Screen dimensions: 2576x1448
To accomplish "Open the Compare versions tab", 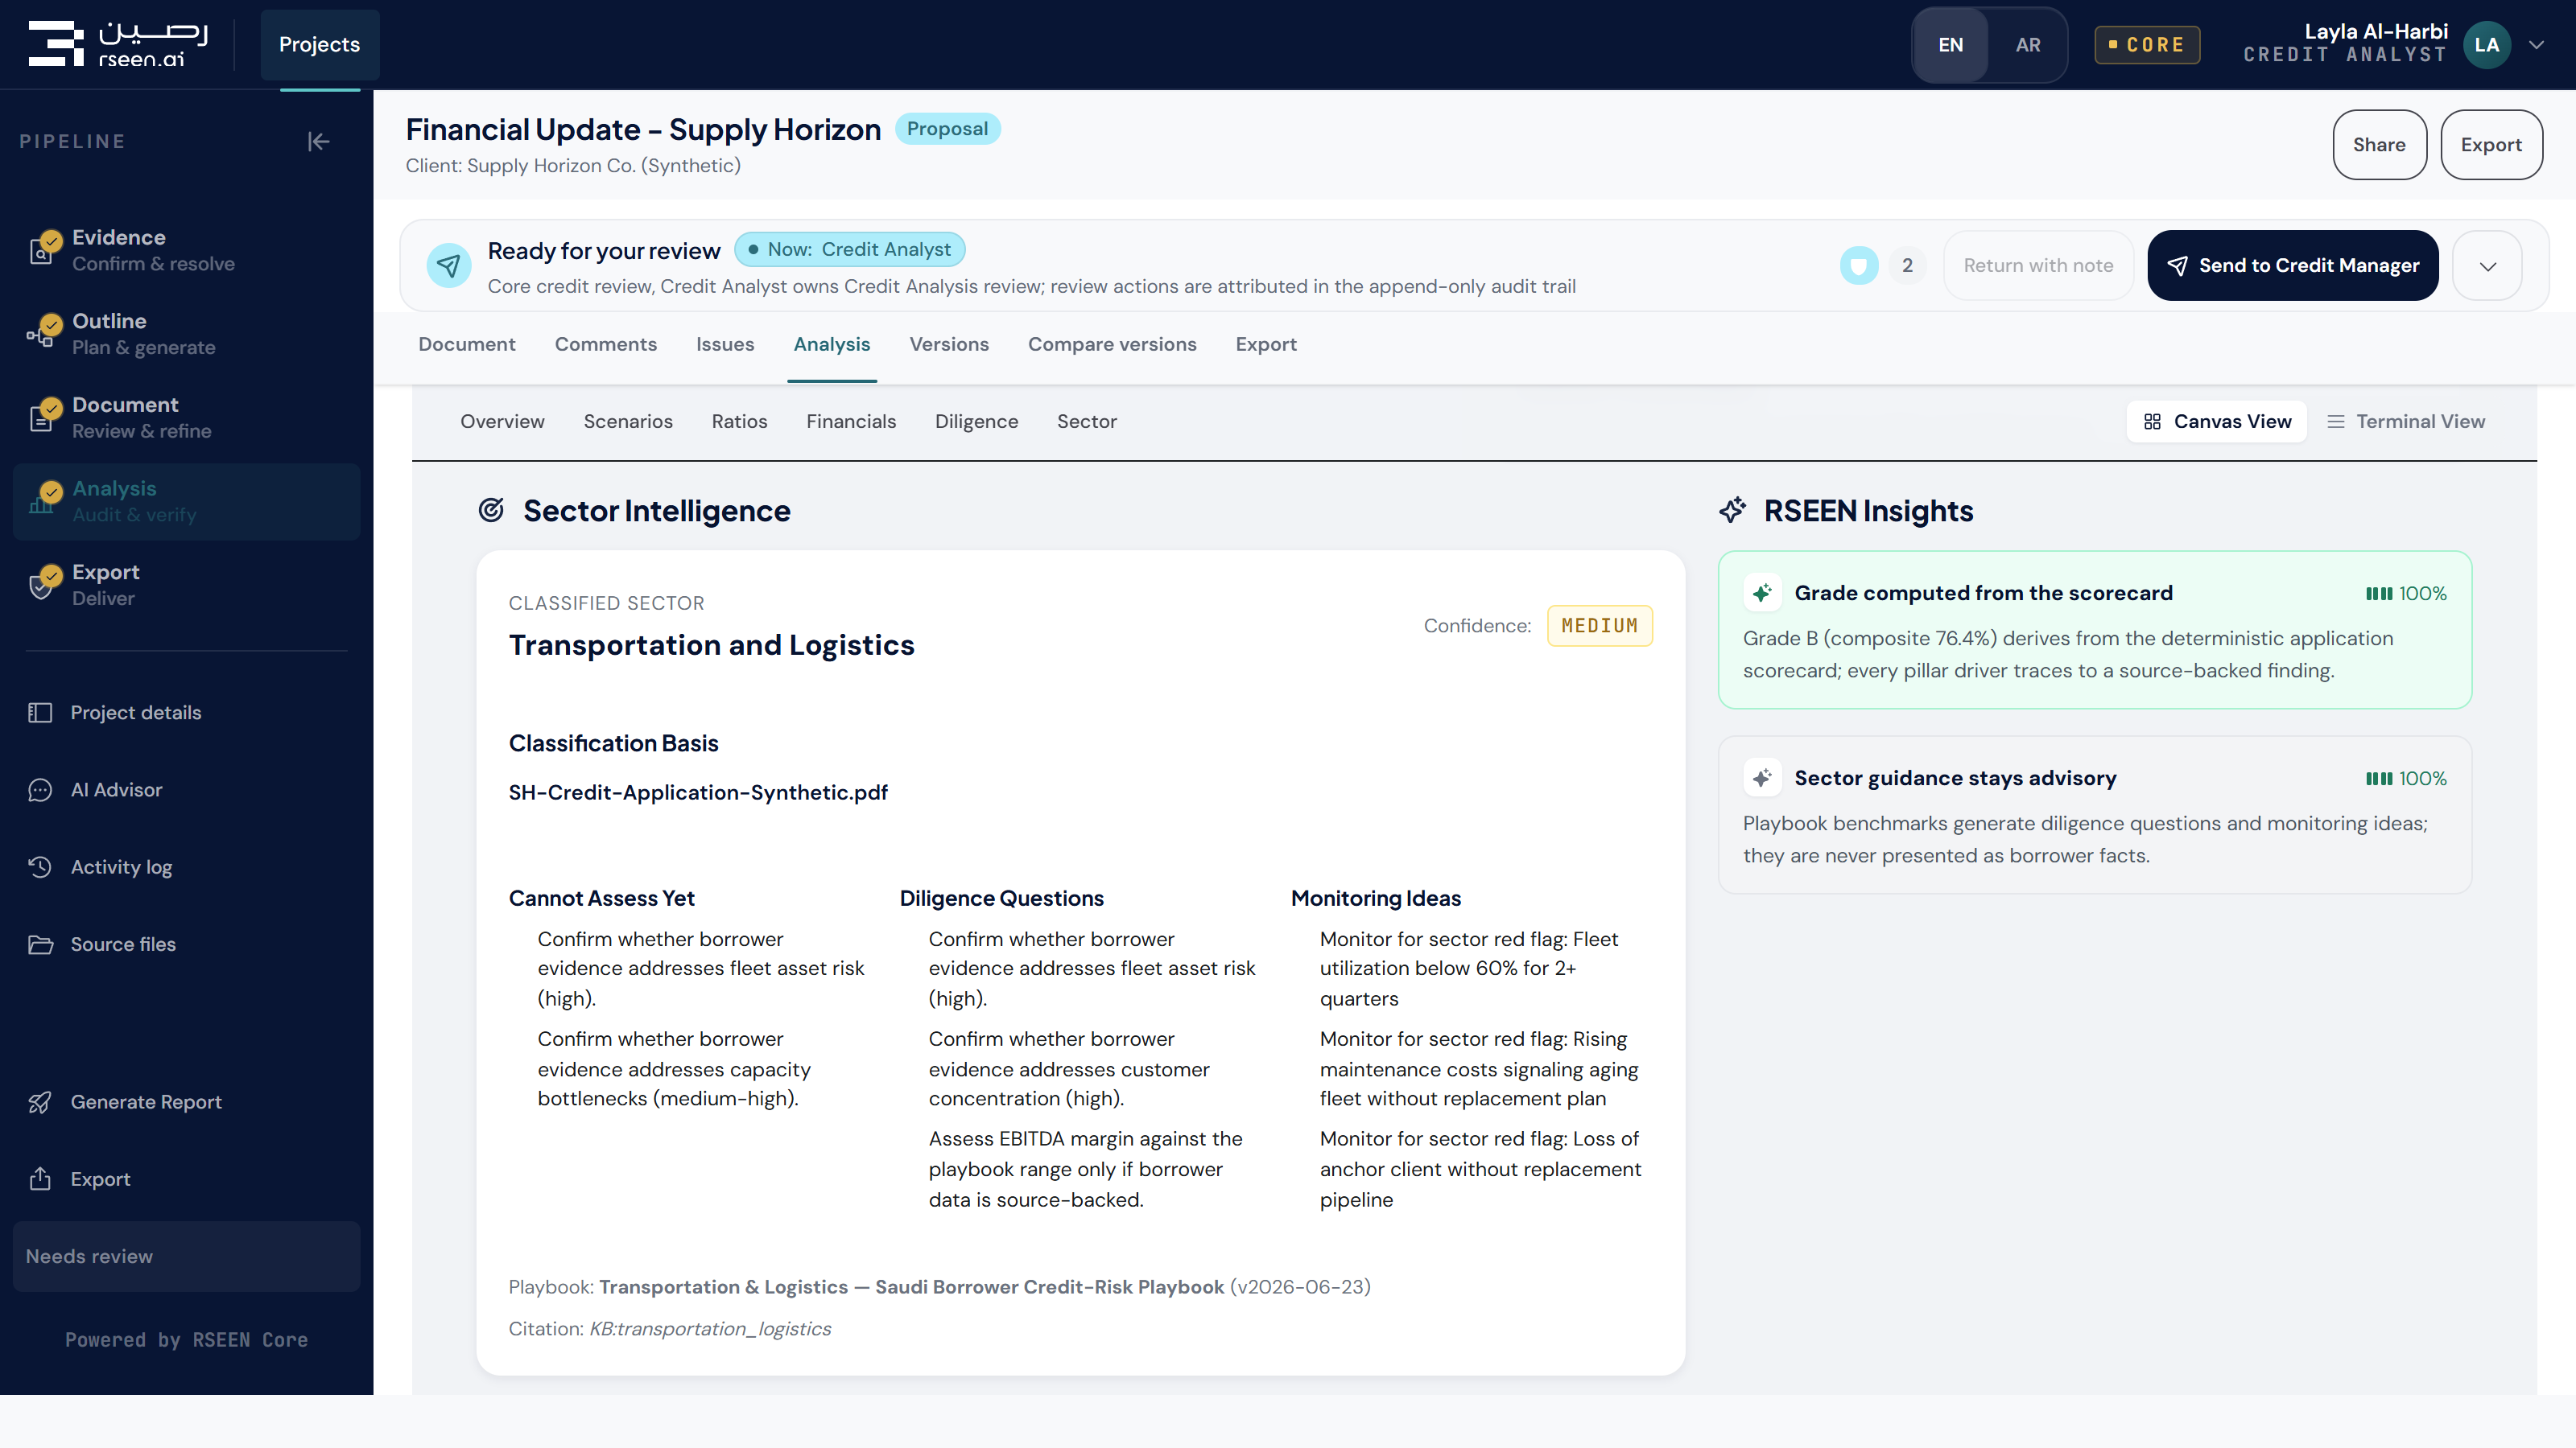I will pos(1112,343).
